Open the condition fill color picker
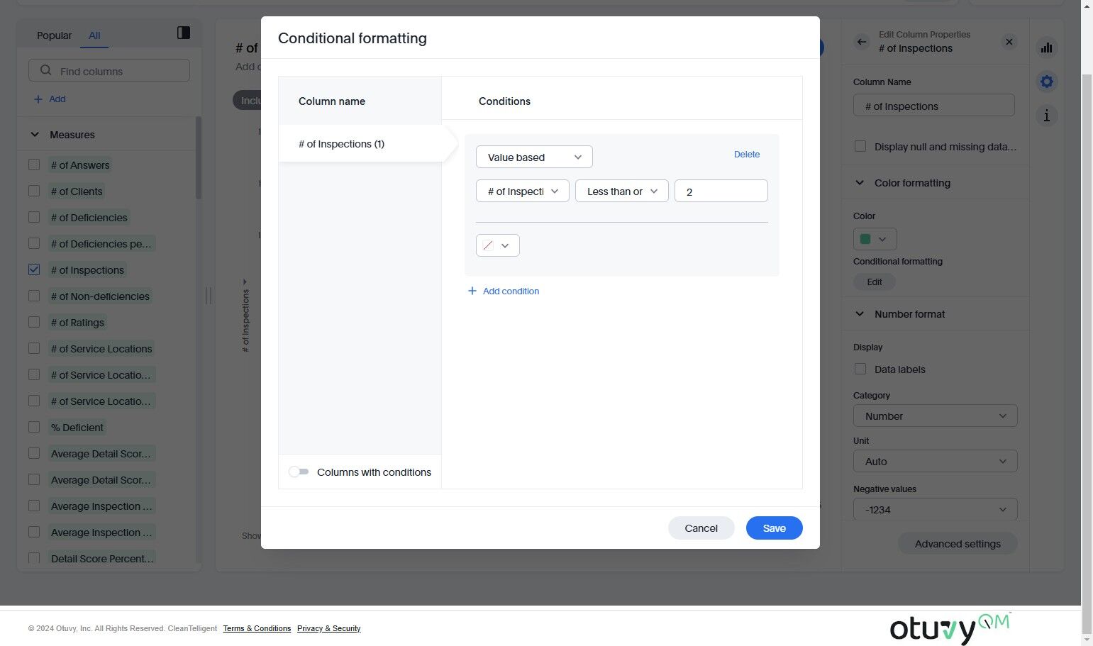Image resolution: width=1093 pixels, height=646 pixels. point(497,245)
